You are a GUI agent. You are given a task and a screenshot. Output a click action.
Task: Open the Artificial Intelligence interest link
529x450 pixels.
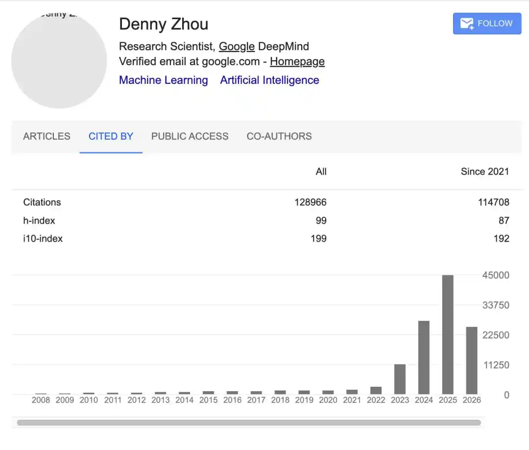click(269, 80)
